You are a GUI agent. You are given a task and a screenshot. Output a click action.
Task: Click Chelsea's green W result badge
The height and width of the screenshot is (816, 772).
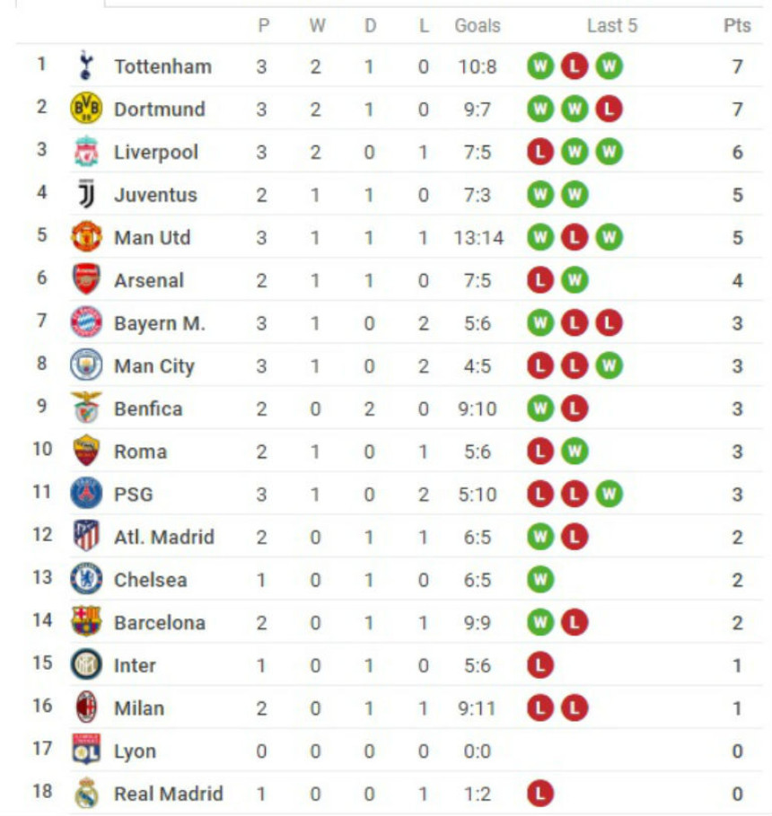(x=540, y=580)
